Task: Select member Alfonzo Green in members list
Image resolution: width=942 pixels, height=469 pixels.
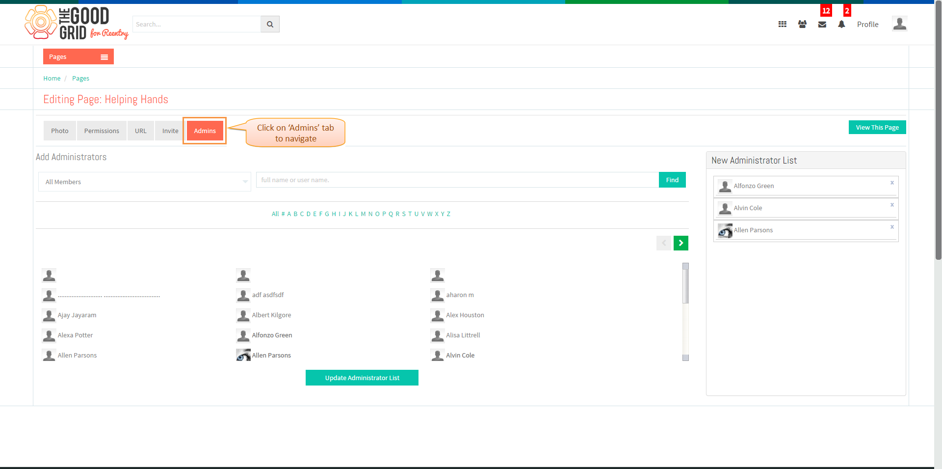Action: coord(272,335)
